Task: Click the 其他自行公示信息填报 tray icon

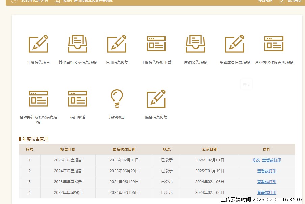Action: pos(77,44)
